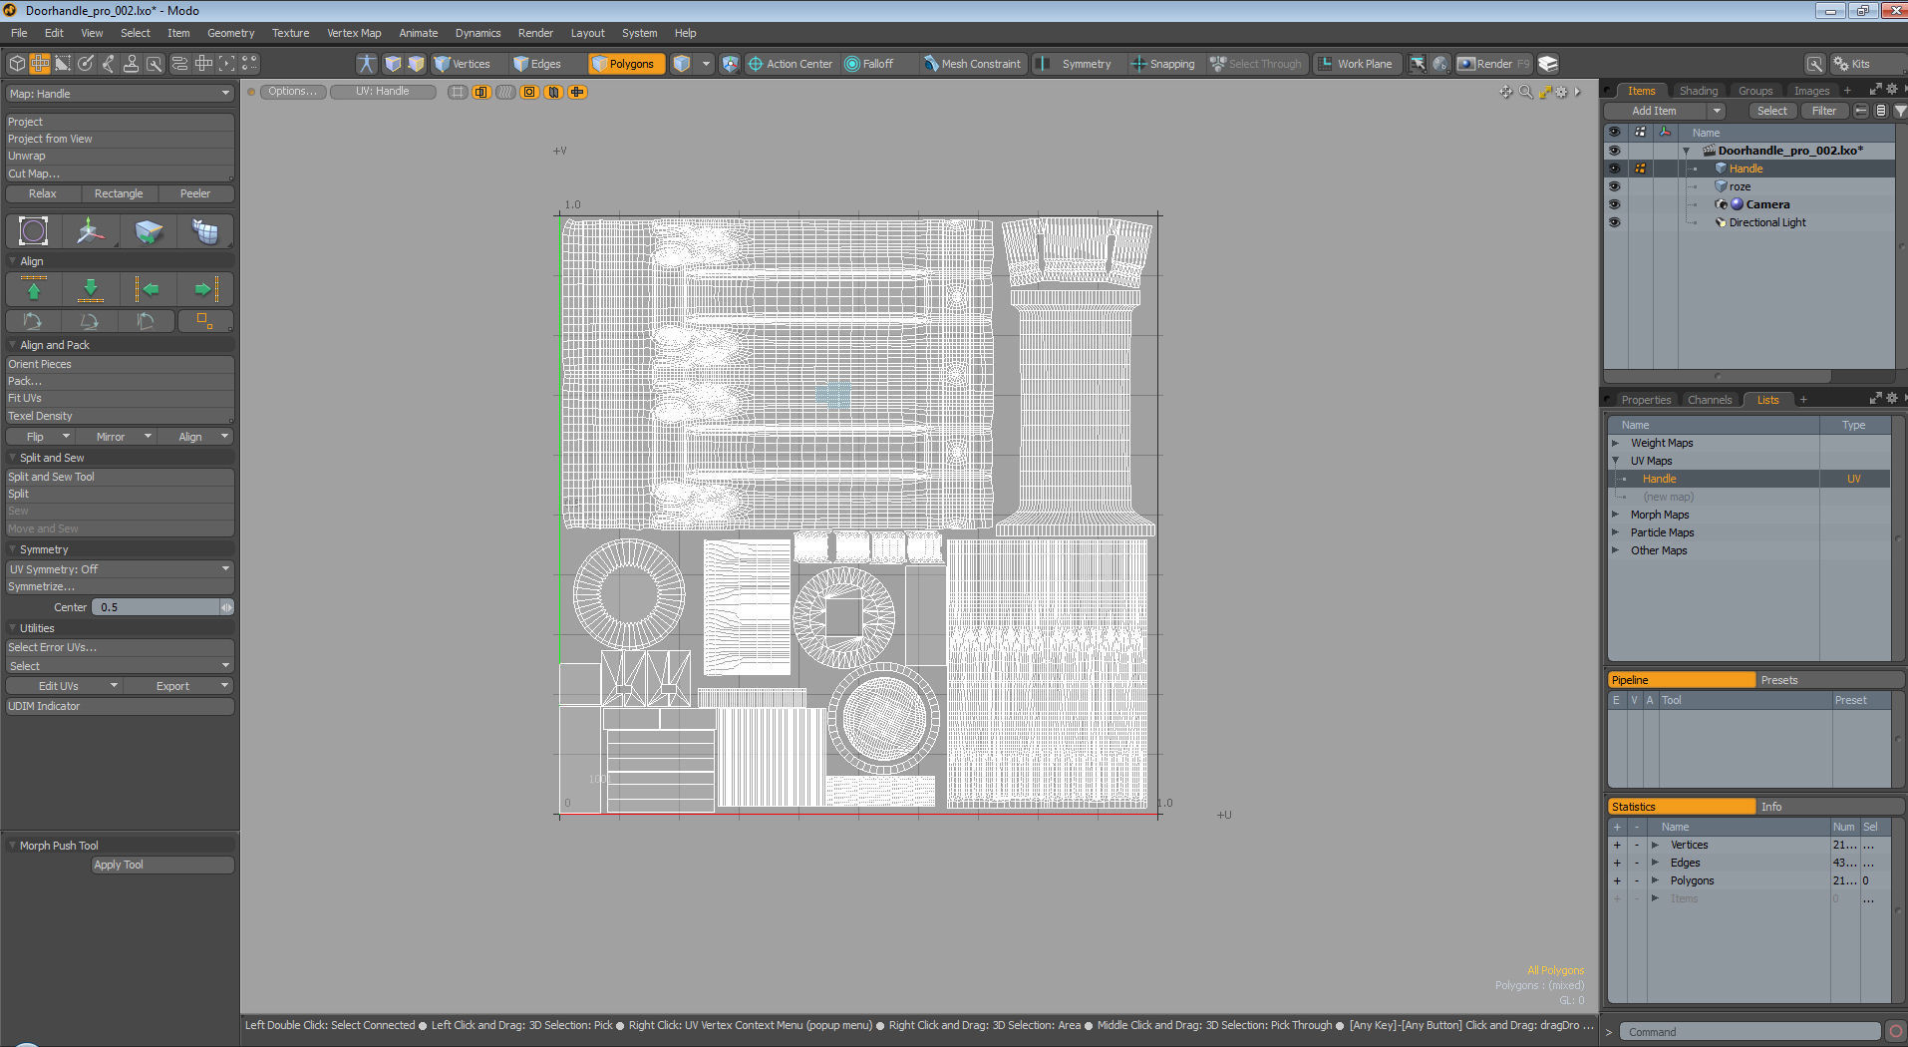1908x1047 pixels.
Task: Click the viewport zoom magnifier icon
Action: coord(1525,92)
